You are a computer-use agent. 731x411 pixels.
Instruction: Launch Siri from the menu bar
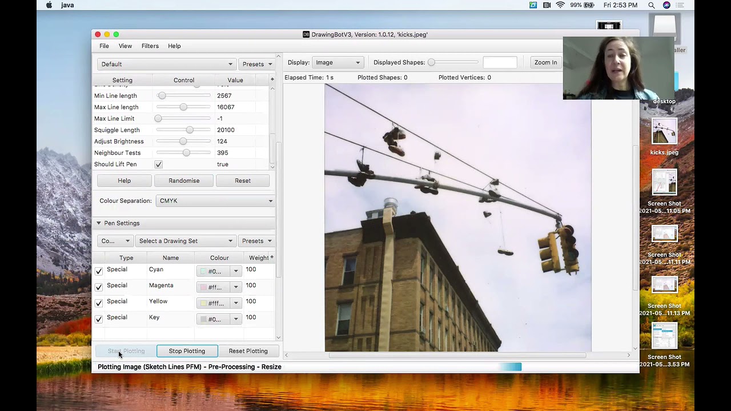[666, 5]
